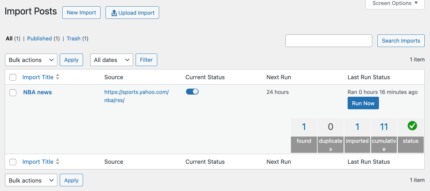Open the All dates dropdown
430x191 pixels.
pos(111,59)
